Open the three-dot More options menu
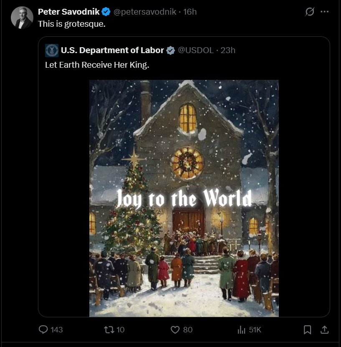This screenshot has height=347, width=341. pos(324,12)
